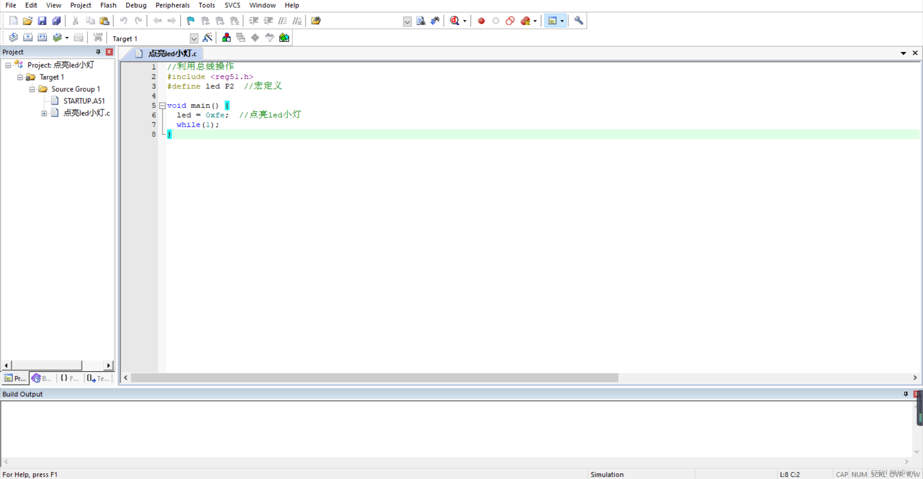Viewport: 923px width, 479px height.
Task: Translate the current file
Action: [x=13, y=37]
